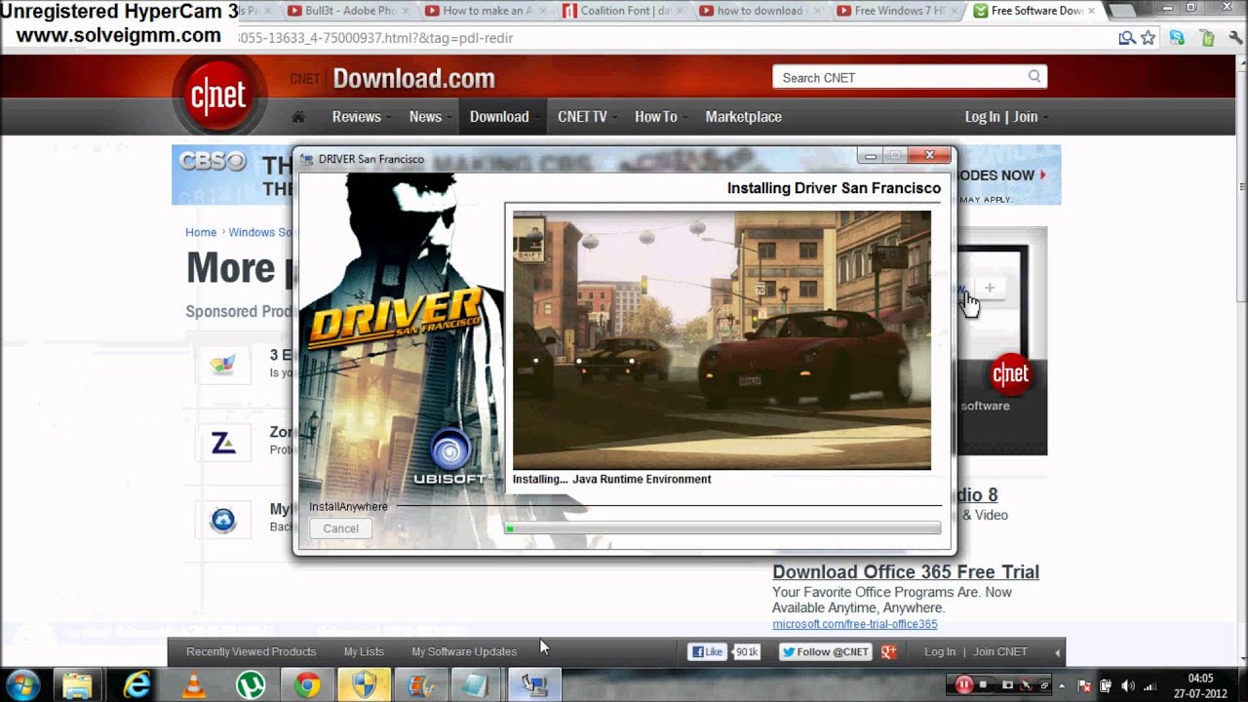Click the green extension icon in Chrome toolbar
The width and height of the screenshot is (1248, 702).
tap(1207, 38)
